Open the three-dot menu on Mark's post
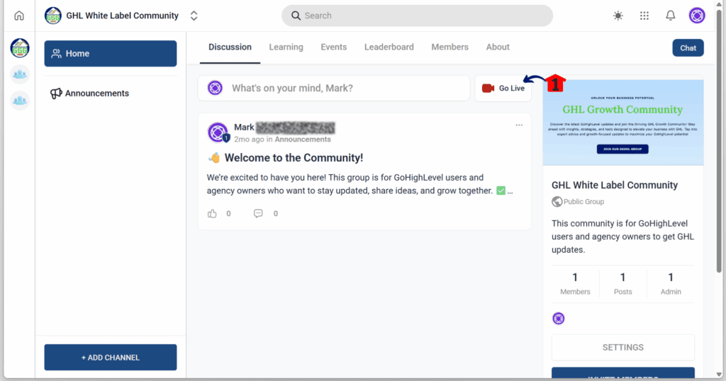Screen dimensions: 726x381 coord(519,125)
